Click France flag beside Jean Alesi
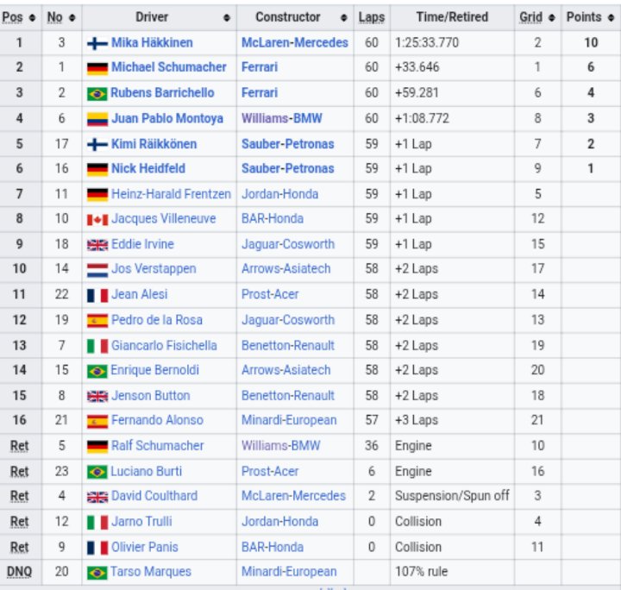 pos(97,295)
